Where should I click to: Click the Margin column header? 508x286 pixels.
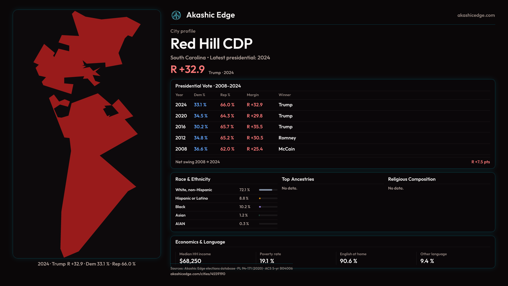point(253,95)
